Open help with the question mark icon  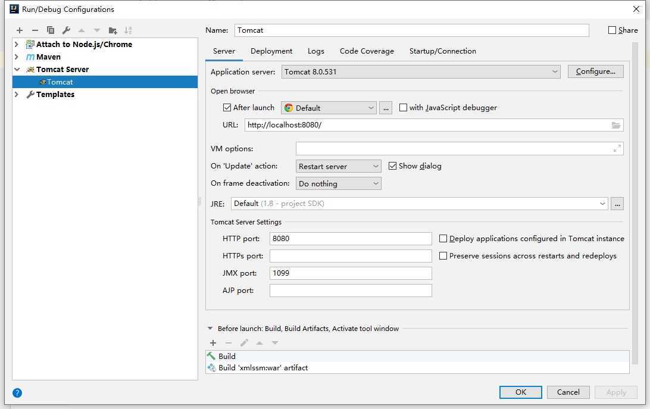pyautogui.click(x=17, y=393)
